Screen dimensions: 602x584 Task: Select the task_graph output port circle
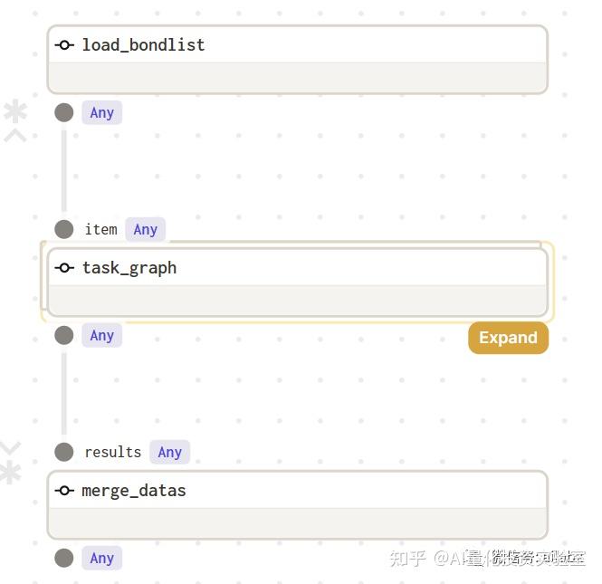click(x=63, y=335)
